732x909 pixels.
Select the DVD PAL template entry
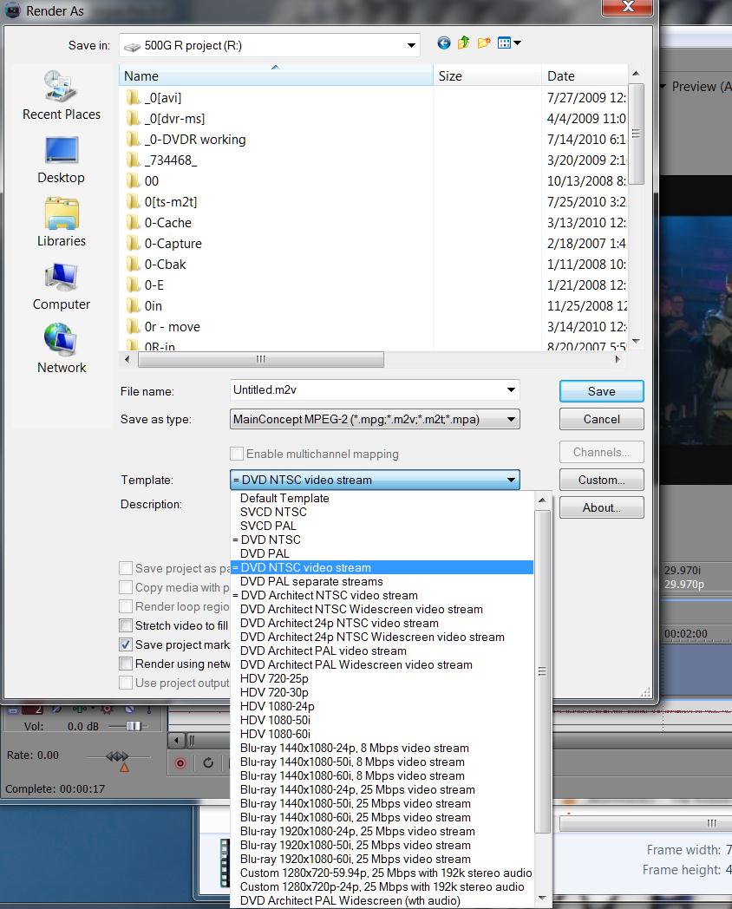[382, 553]
